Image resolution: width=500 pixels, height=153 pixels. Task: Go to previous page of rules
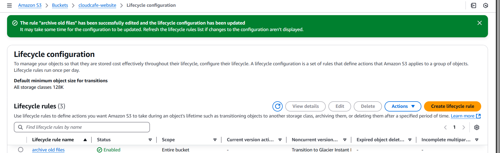tap(445, 127)
